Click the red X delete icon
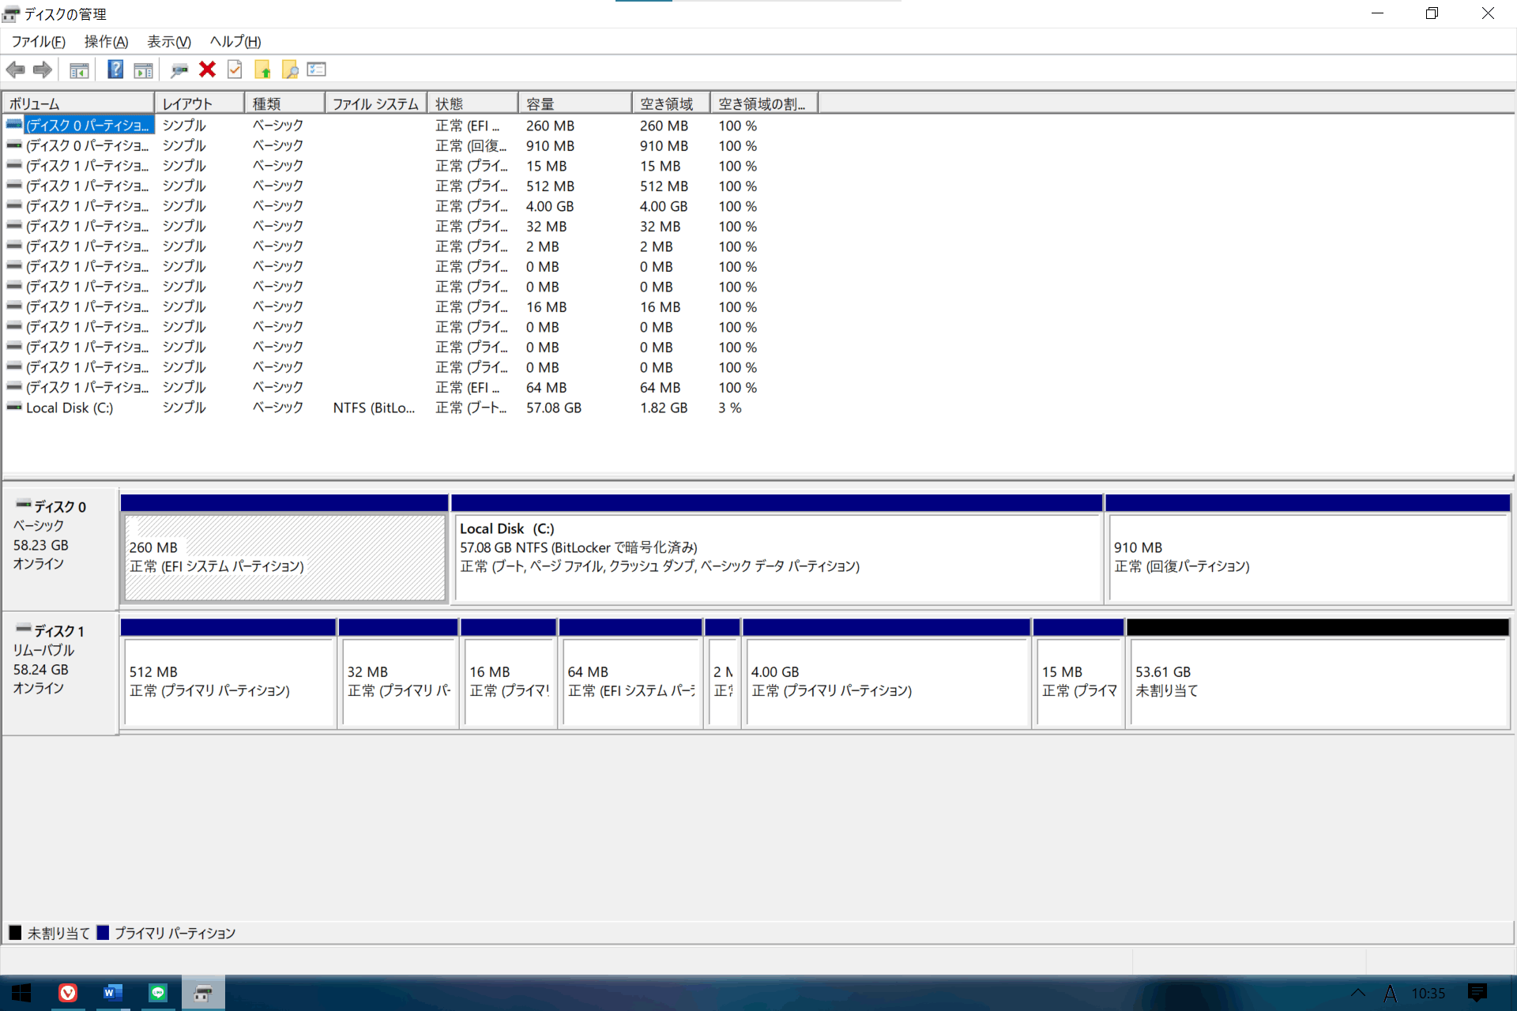Screen dimensions: 1517x1011 point(207,70)
